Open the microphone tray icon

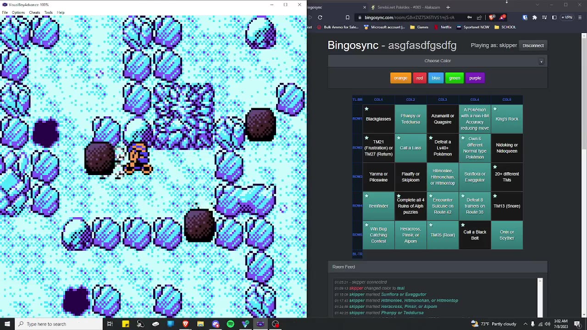[532, 324]
